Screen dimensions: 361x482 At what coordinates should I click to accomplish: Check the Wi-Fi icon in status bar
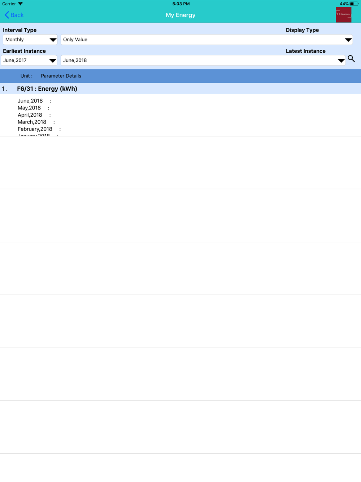tap(21, 4)
